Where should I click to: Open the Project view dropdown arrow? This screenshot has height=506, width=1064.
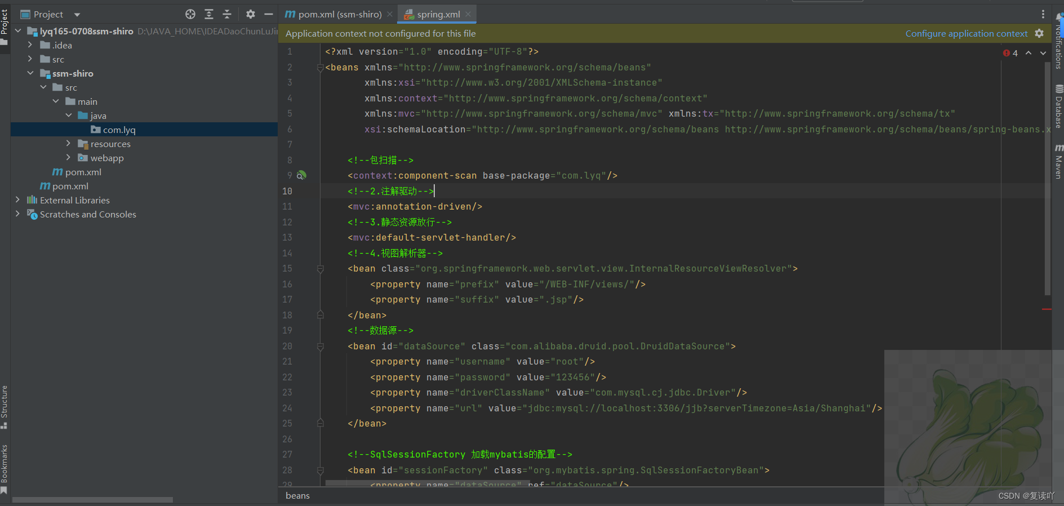click(77, 15)
